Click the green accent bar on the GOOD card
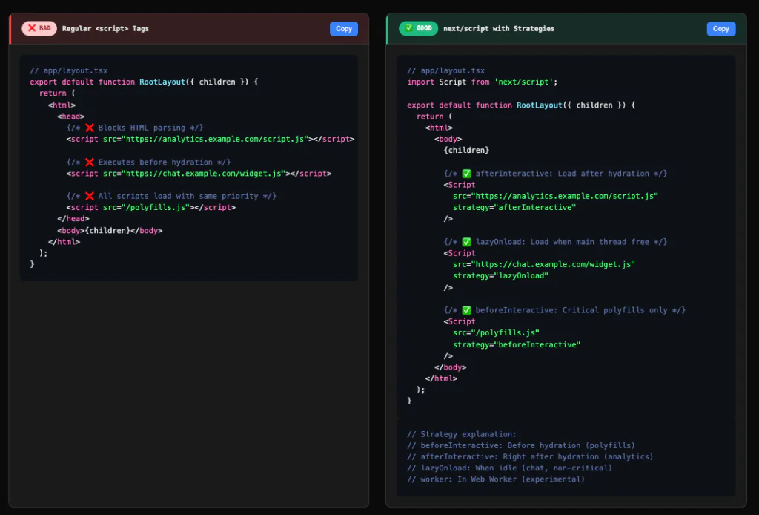759x515 pixels. (387, 28)
